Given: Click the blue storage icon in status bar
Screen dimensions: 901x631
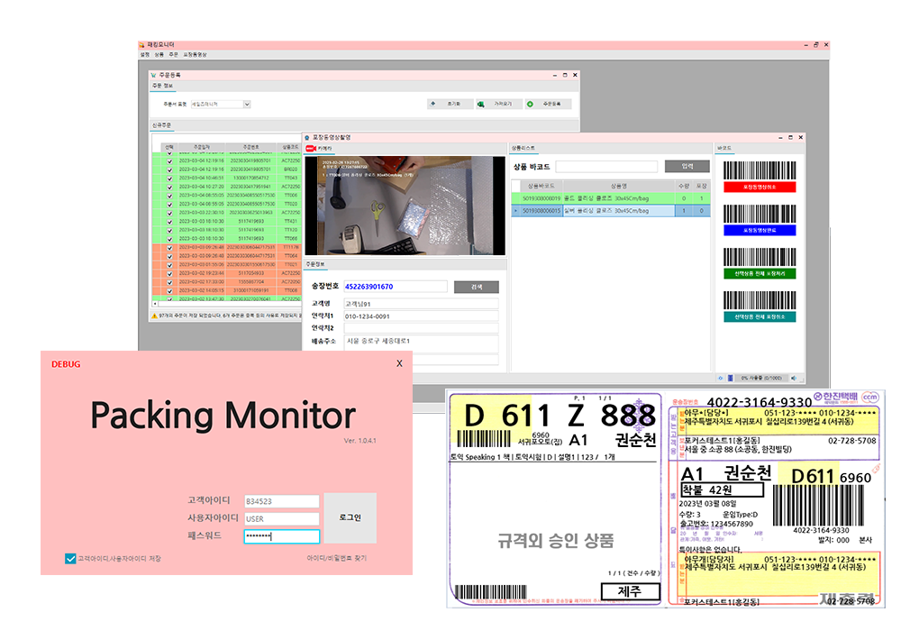Looking at the screenshot, I should tap(731, 378).
